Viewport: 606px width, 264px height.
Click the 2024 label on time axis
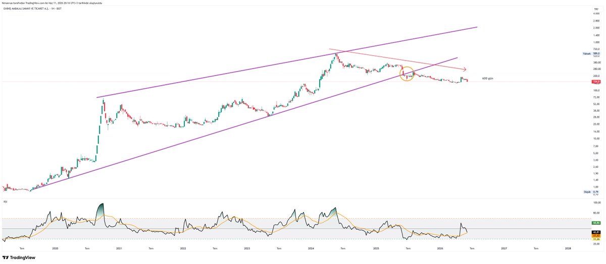coord(311,248)
